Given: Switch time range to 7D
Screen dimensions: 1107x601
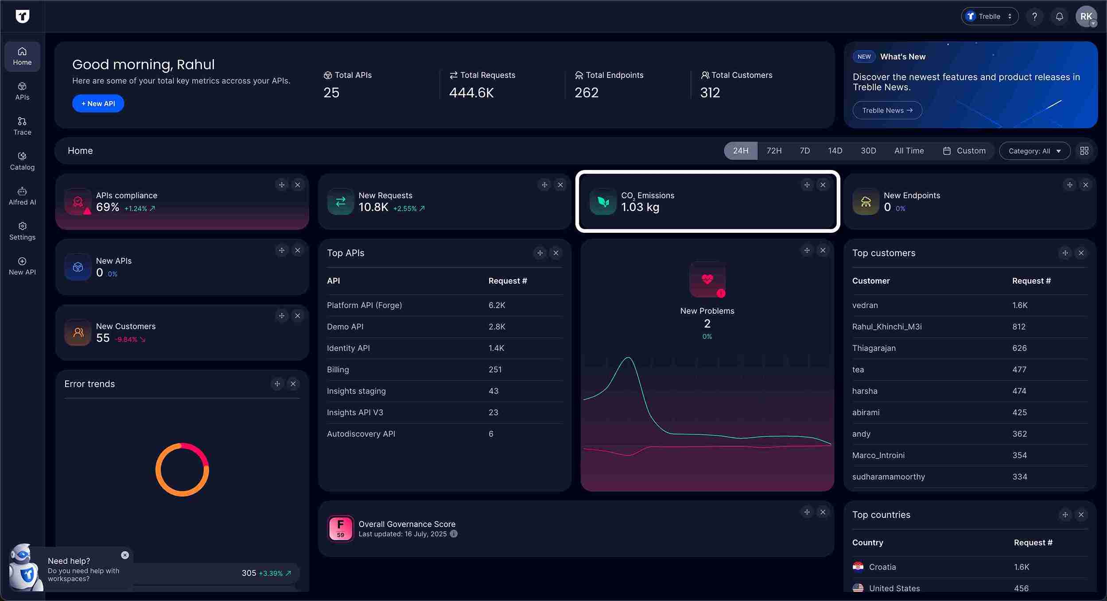Looking at the screenshot, I should (x=804, y=151).
